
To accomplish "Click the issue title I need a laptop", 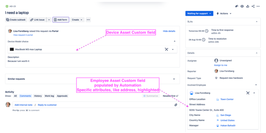I will click(17, 13).
